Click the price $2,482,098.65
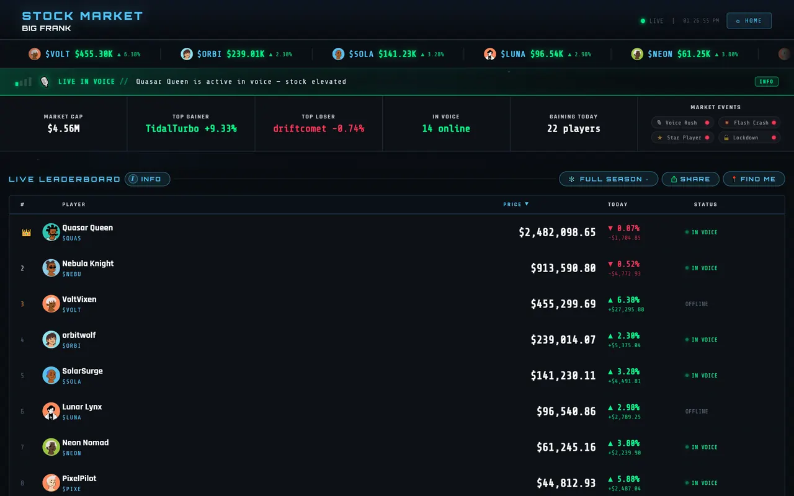This screenshot has height=496, width=794. [x=557, y=232]
